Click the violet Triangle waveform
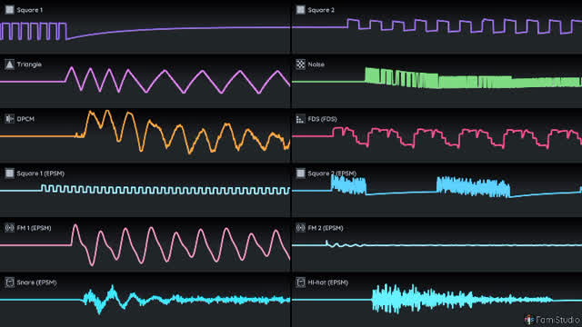 coord(145,80)
